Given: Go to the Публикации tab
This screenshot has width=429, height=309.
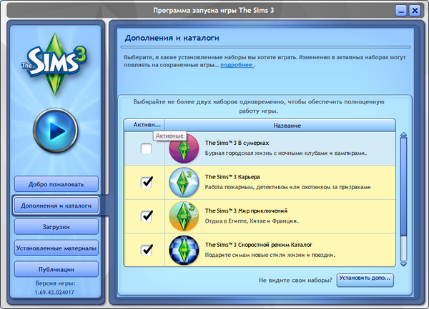Looking at the screenshot, I should coord(55,269).
